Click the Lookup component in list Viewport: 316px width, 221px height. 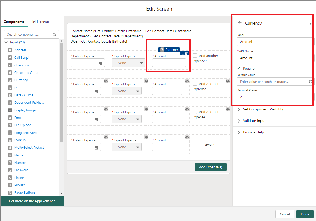(x=20, y=140)
